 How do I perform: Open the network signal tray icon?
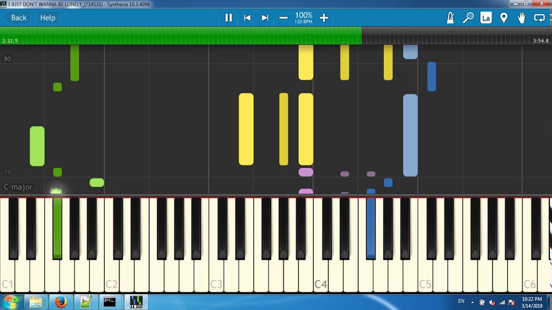point(502,302)
